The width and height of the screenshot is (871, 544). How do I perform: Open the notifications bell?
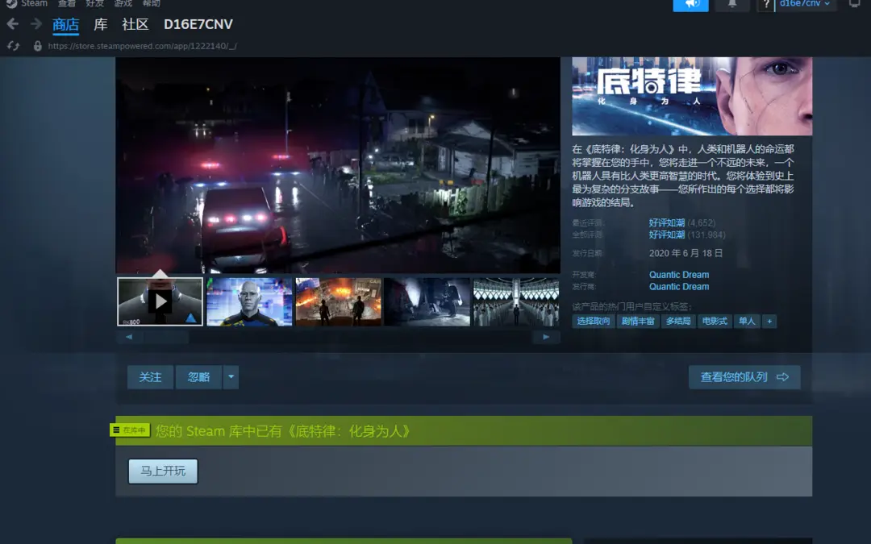pyautogui.click(x=732, y=4)
